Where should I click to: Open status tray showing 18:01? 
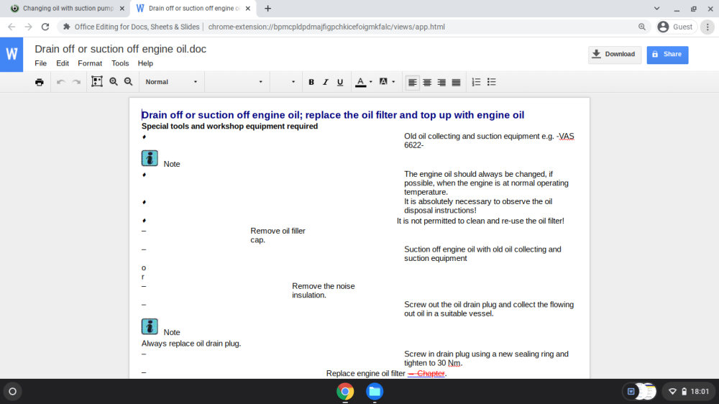click(x=689, y=391)
